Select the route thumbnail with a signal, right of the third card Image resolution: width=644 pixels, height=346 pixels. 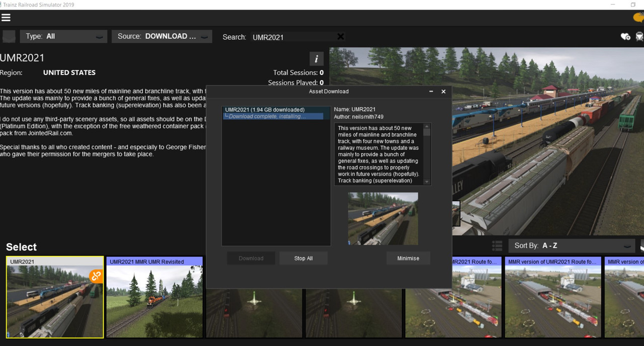click(354, 313)
